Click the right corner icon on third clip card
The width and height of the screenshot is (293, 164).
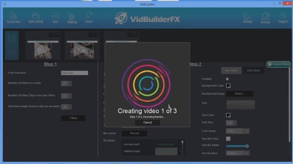tap(136, 35)
